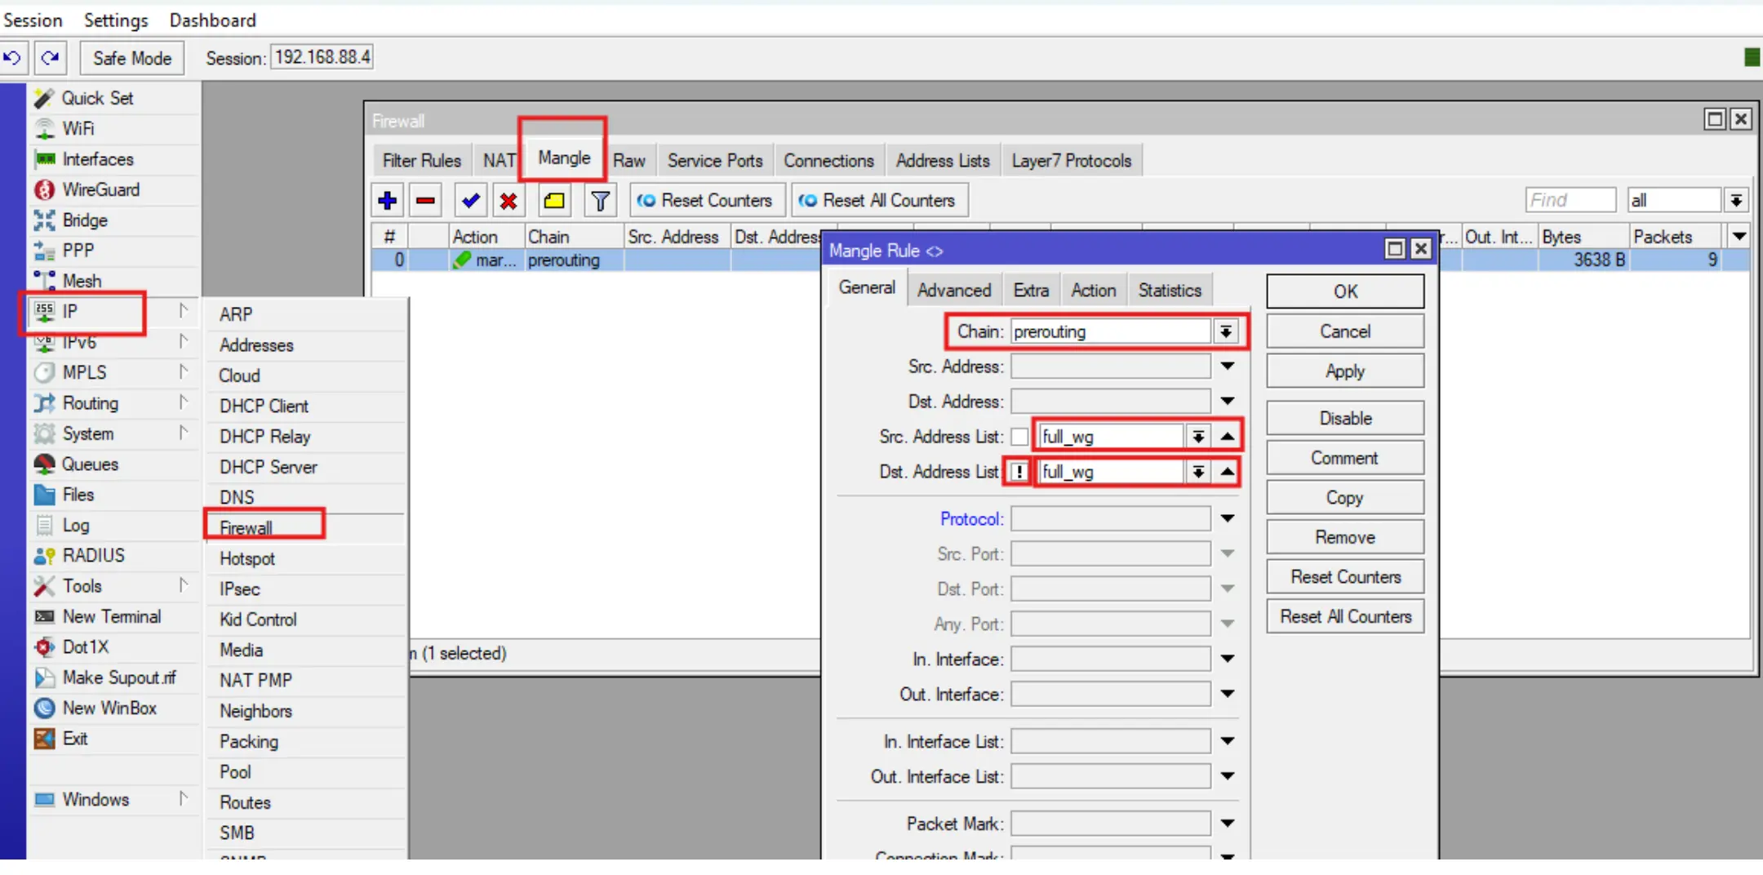Toggle Dst. Address List invert checkbox
The width and height of the screenshot is (1763, 875).
pos(1019,472)
